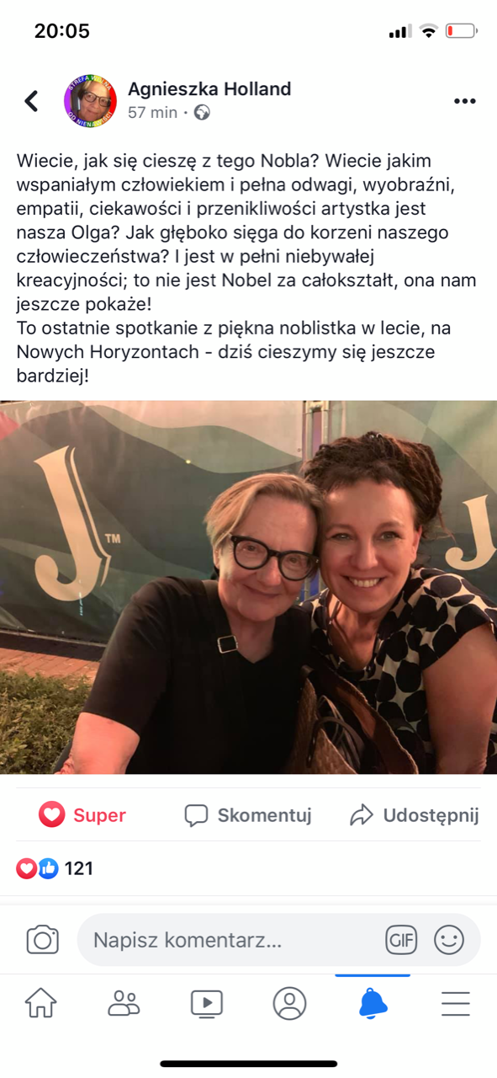
Task: Open the poster's round profile picture
Action: 90,100
